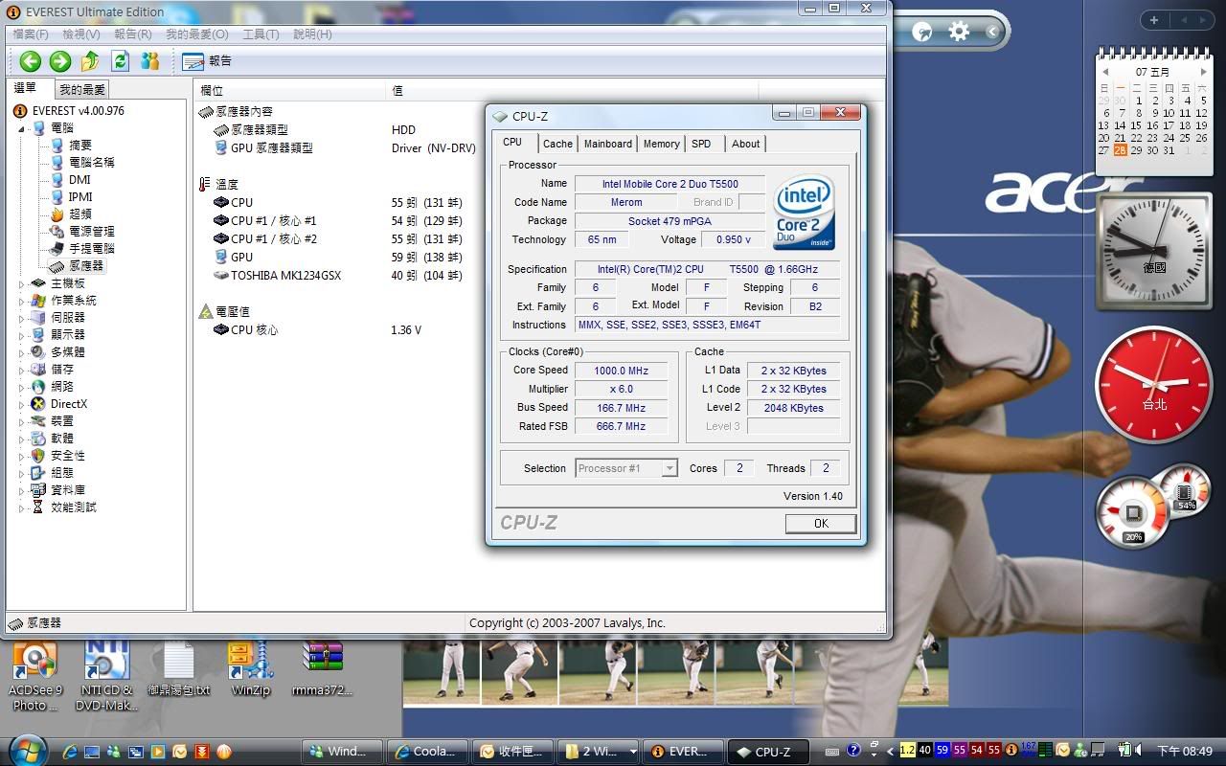The height and width of the screenshot is (766, 1226).
Task: Refresh EVEREST with the green arrows page icon
Action: (x=120, y=61)
